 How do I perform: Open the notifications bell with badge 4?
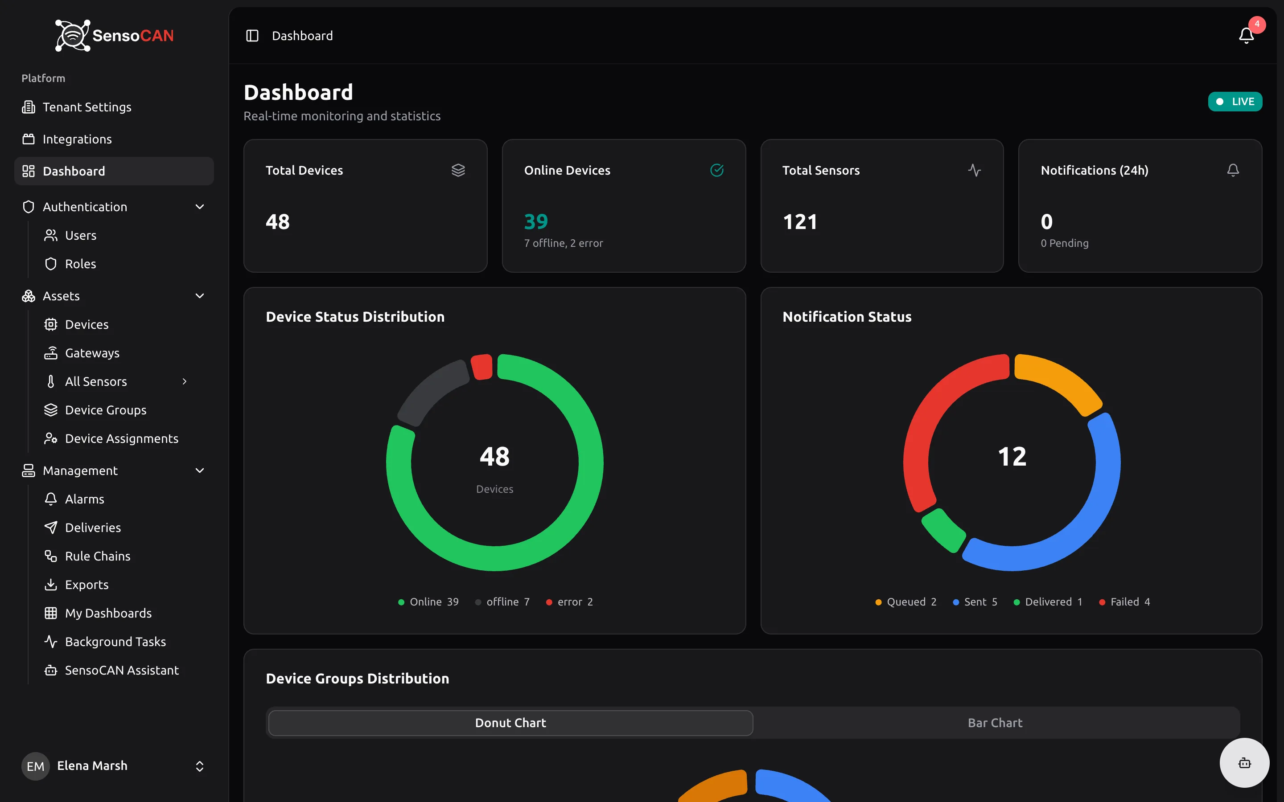coord(1247,36)
